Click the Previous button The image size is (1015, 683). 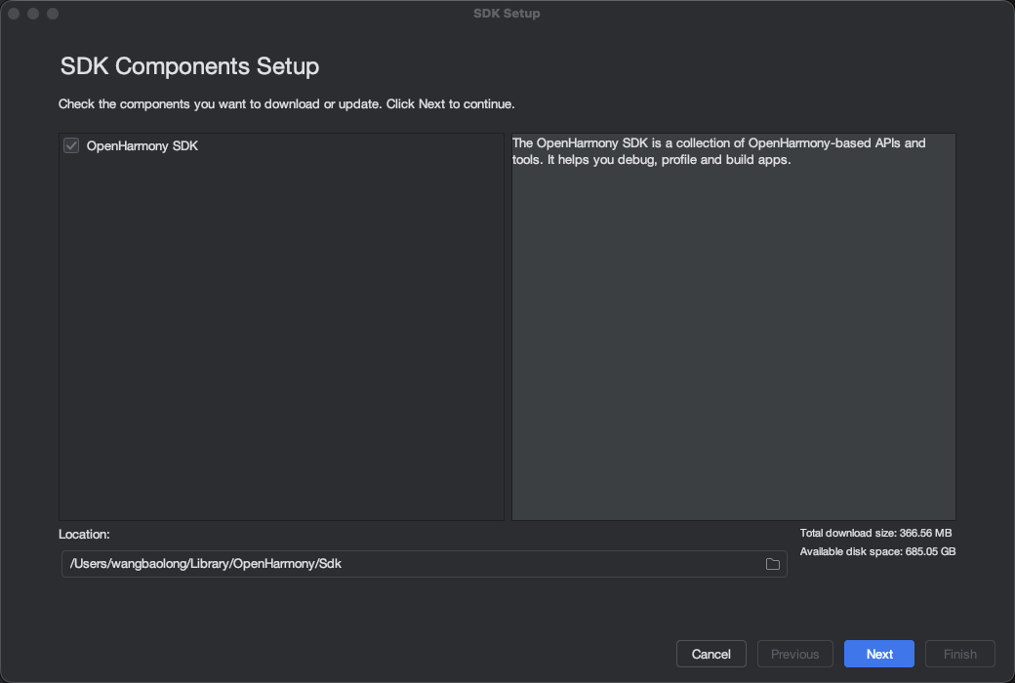[x=794, y=654]
